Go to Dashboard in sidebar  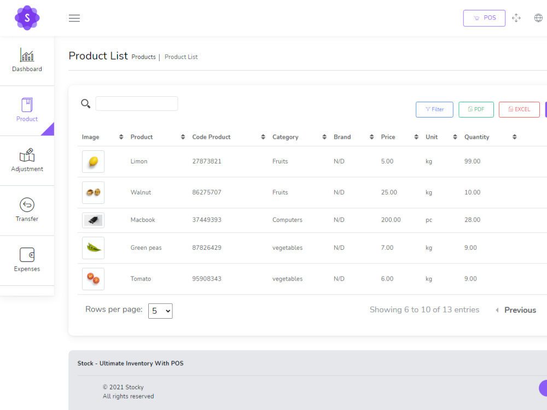pos(27,60)
